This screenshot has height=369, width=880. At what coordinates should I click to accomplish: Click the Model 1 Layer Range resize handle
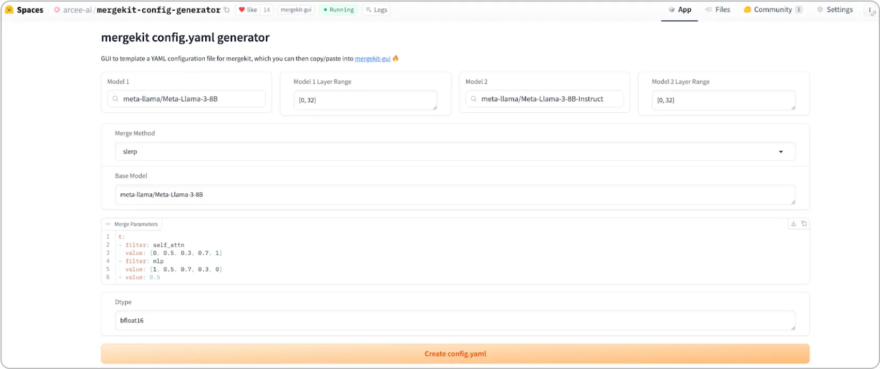pyautogui.click(x=435, y=108)
